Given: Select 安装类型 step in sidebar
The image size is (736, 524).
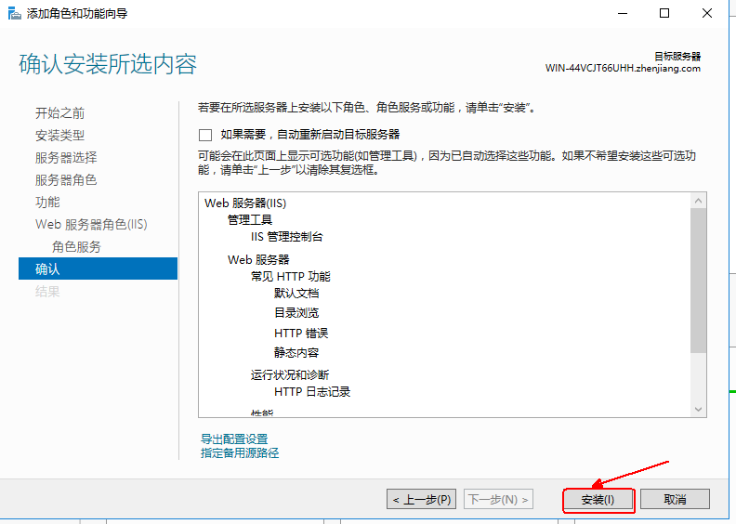Looking at the screenshot, I should coord(60,136).
